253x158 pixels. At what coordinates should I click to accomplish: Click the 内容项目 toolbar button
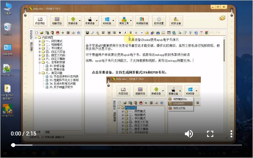pos(40,21)
